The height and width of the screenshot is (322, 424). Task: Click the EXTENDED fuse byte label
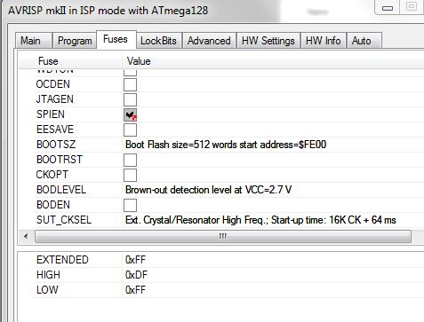62,260
